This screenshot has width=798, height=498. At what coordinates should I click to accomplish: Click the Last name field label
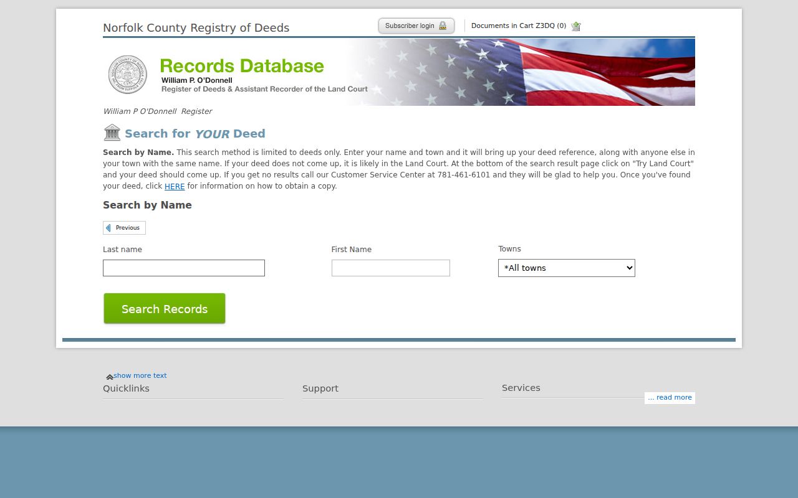[122, 250]
